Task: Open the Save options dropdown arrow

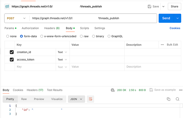Action: point(163,7)
